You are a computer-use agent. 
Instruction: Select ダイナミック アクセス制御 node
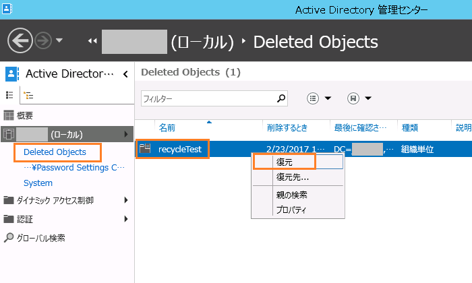pos(55,201)
